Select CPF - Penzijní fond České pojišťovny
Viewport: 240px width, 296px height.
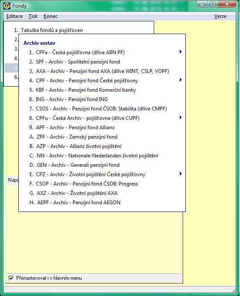click(84, 81)
